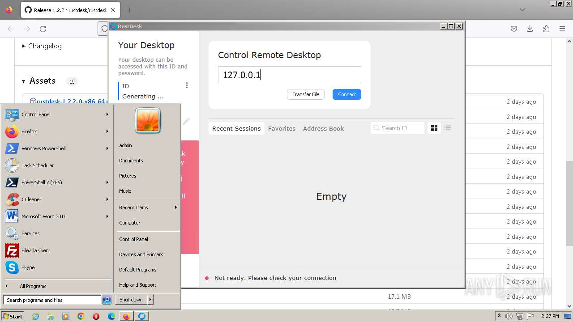Image resolution: width=573 pixels, height=322 pixels.
Task: Select the GitHub Release 1.2.2 browser tab
Action: click(70, 10)
